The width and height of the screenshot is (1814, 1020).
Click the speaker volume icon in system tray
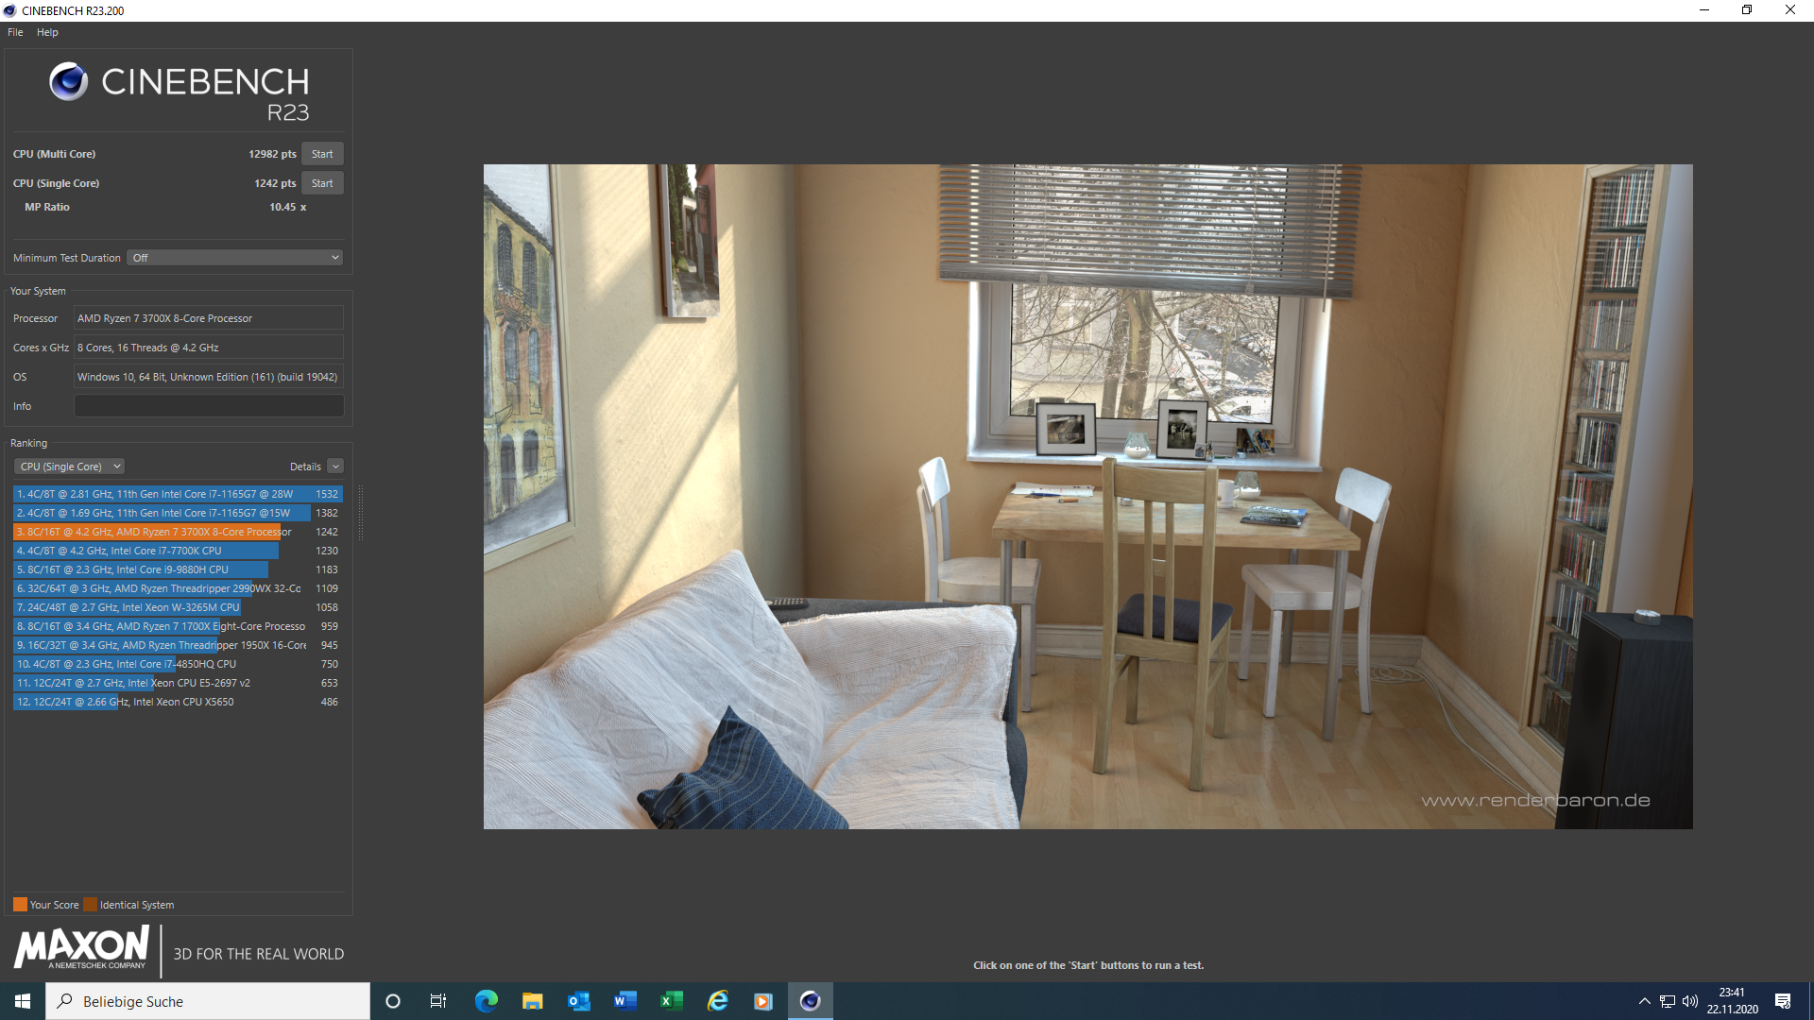[x=1690, y=1000]
